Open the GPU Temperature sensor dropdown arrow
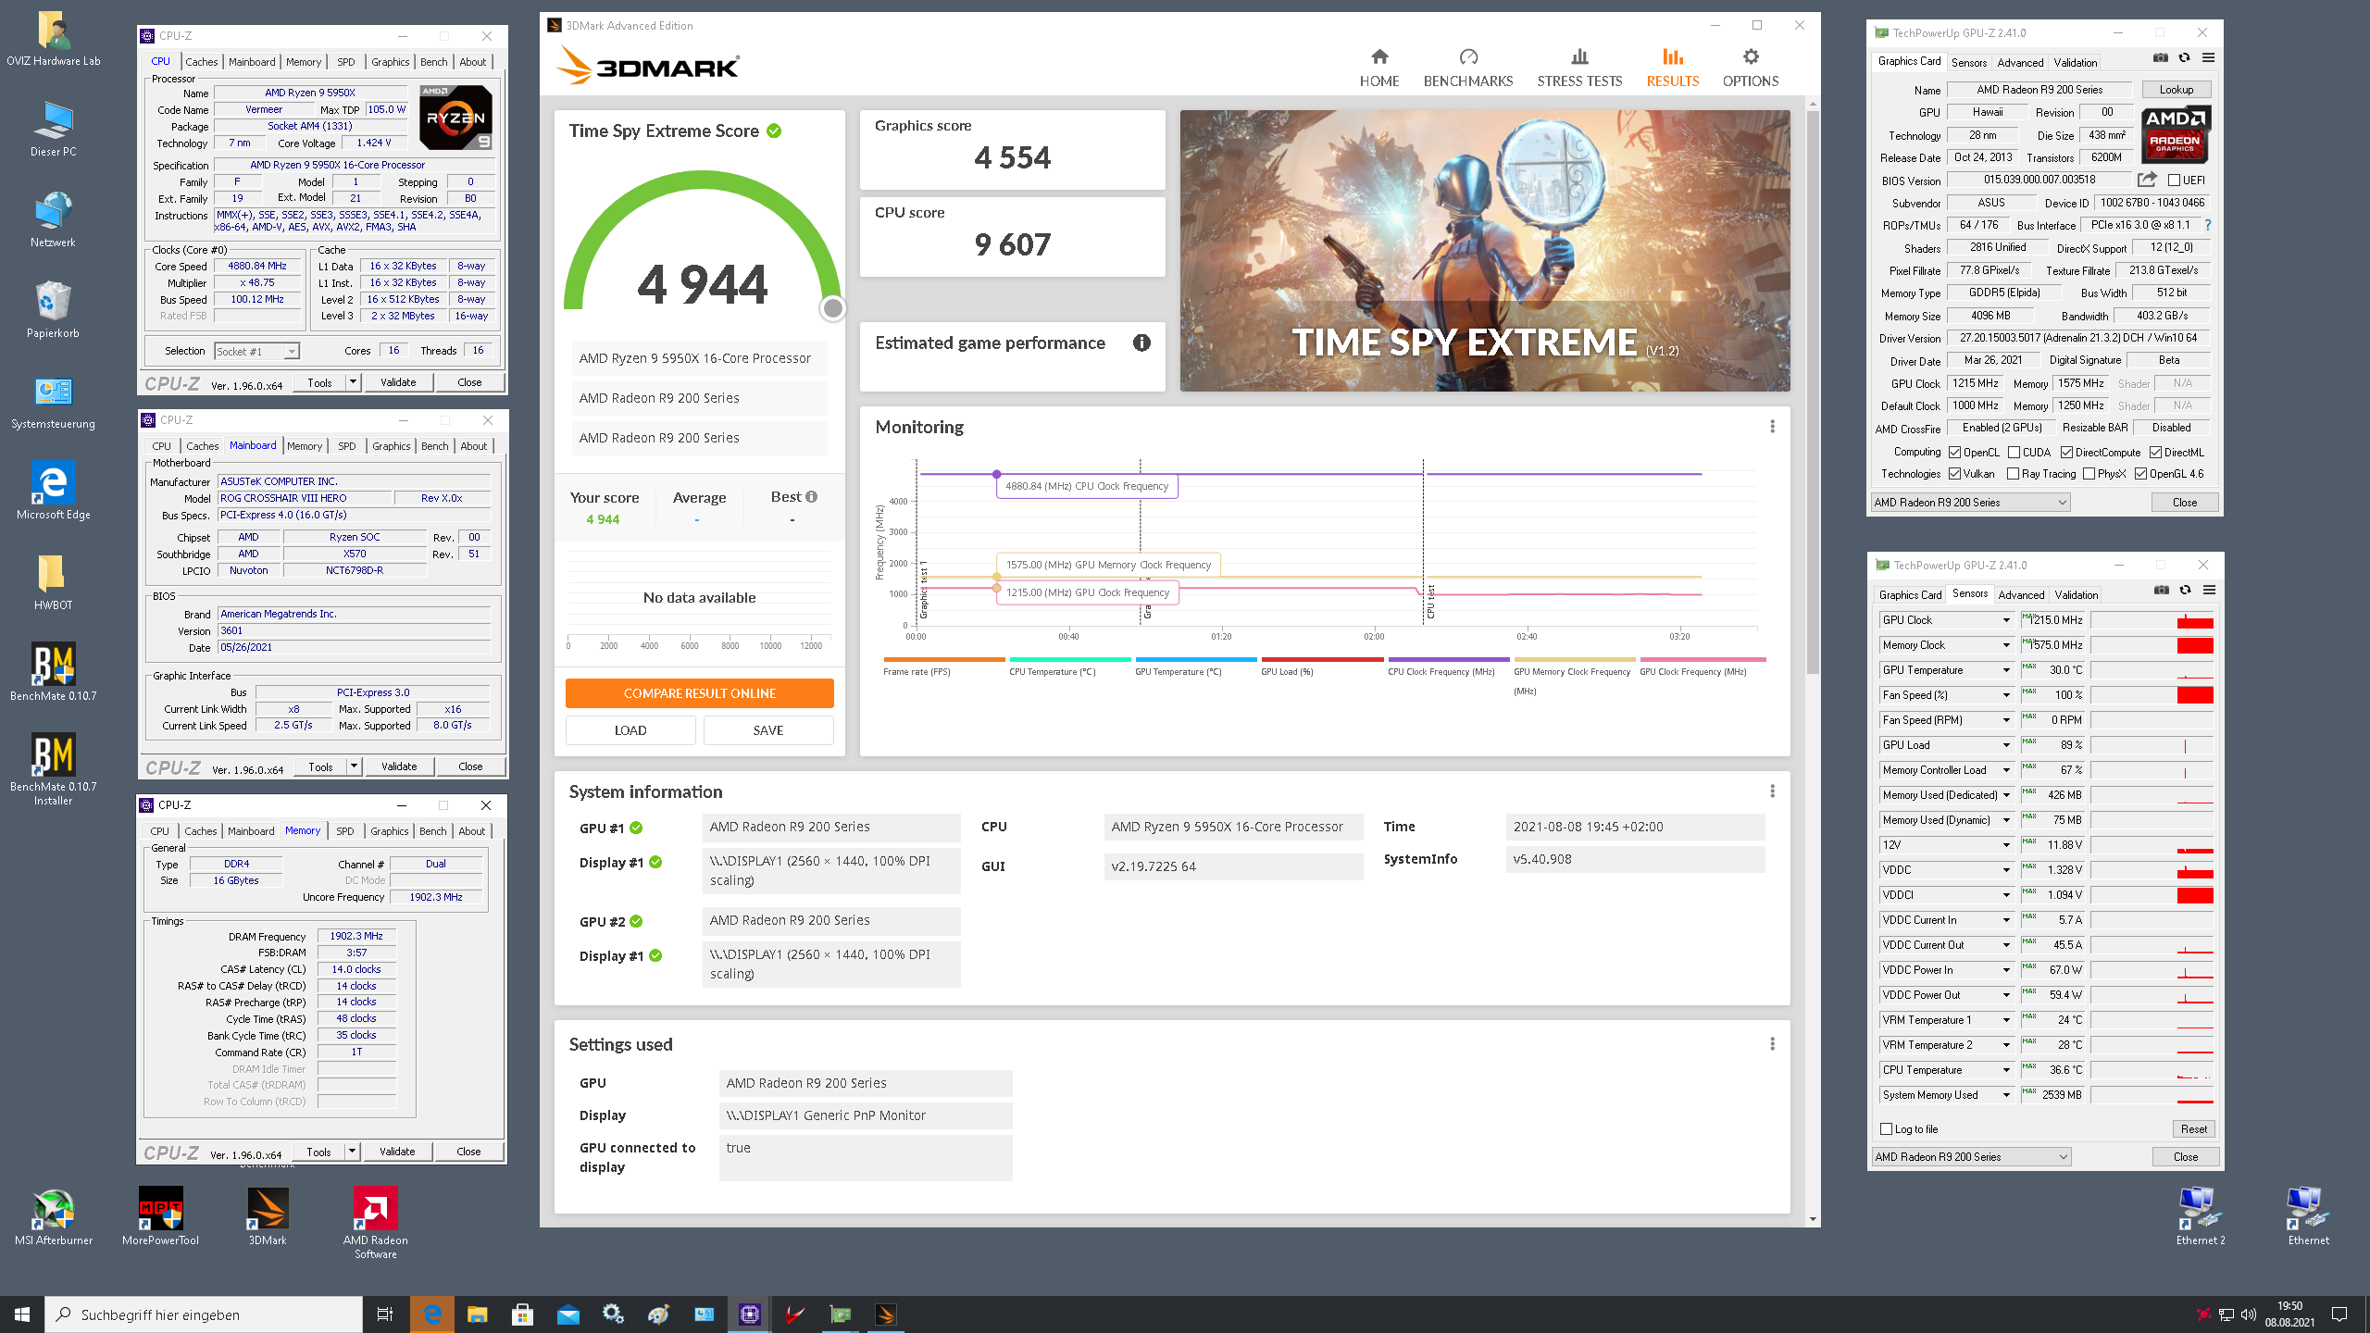The height and width of the screenshot is (1333, 2370). pos(2006,670)
